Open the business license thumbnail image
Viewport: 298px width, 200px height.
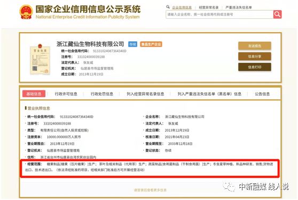40,59
